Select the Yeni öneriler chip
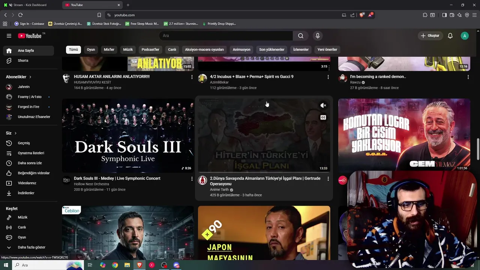This screenshot has width=480, height=270. pyautogui.click(x=327, y=49)
